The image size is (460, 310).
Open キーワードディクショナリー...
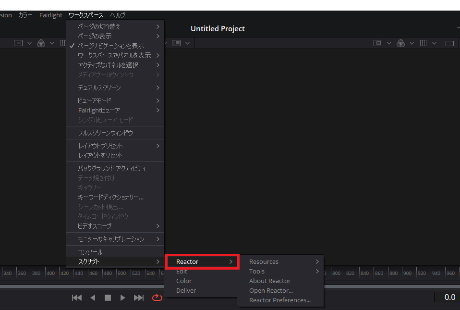click(x=115, y=197)
